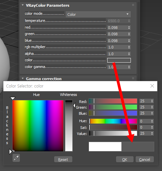Click the dark gray new color swatch

(138, 146)
